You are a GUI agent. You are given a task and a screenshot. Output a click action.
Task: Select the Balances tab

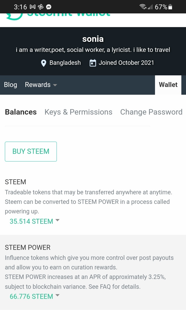pyautogui.click(x=21, y=112)
